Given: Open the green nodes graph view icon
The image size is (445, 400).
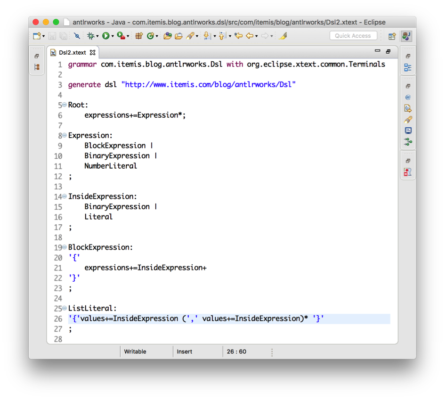Looking at the screenshot, I should (408, 142).
